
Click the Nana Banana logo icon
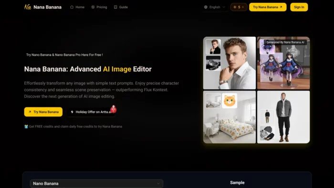tap(28, 7)
